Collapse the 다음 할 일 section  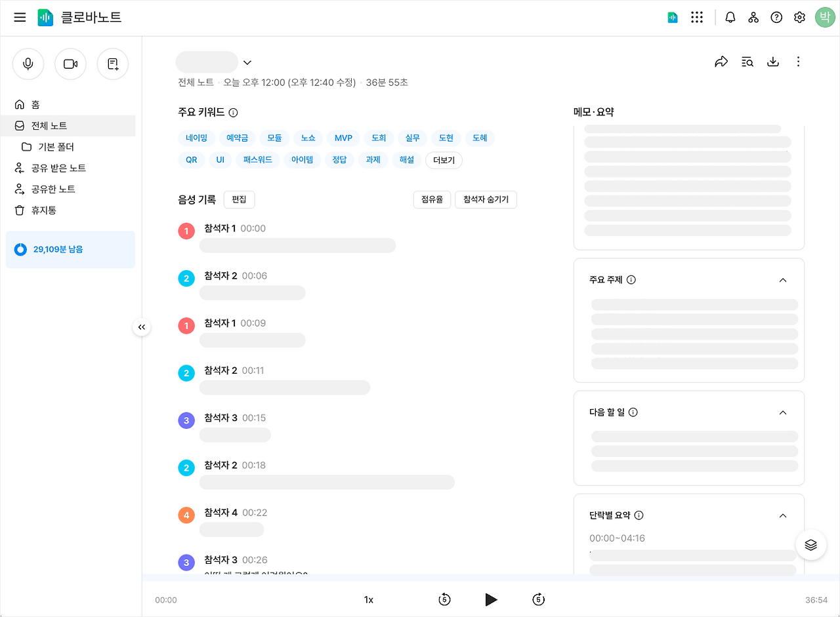pyautogui.click(x=782, y=412)
